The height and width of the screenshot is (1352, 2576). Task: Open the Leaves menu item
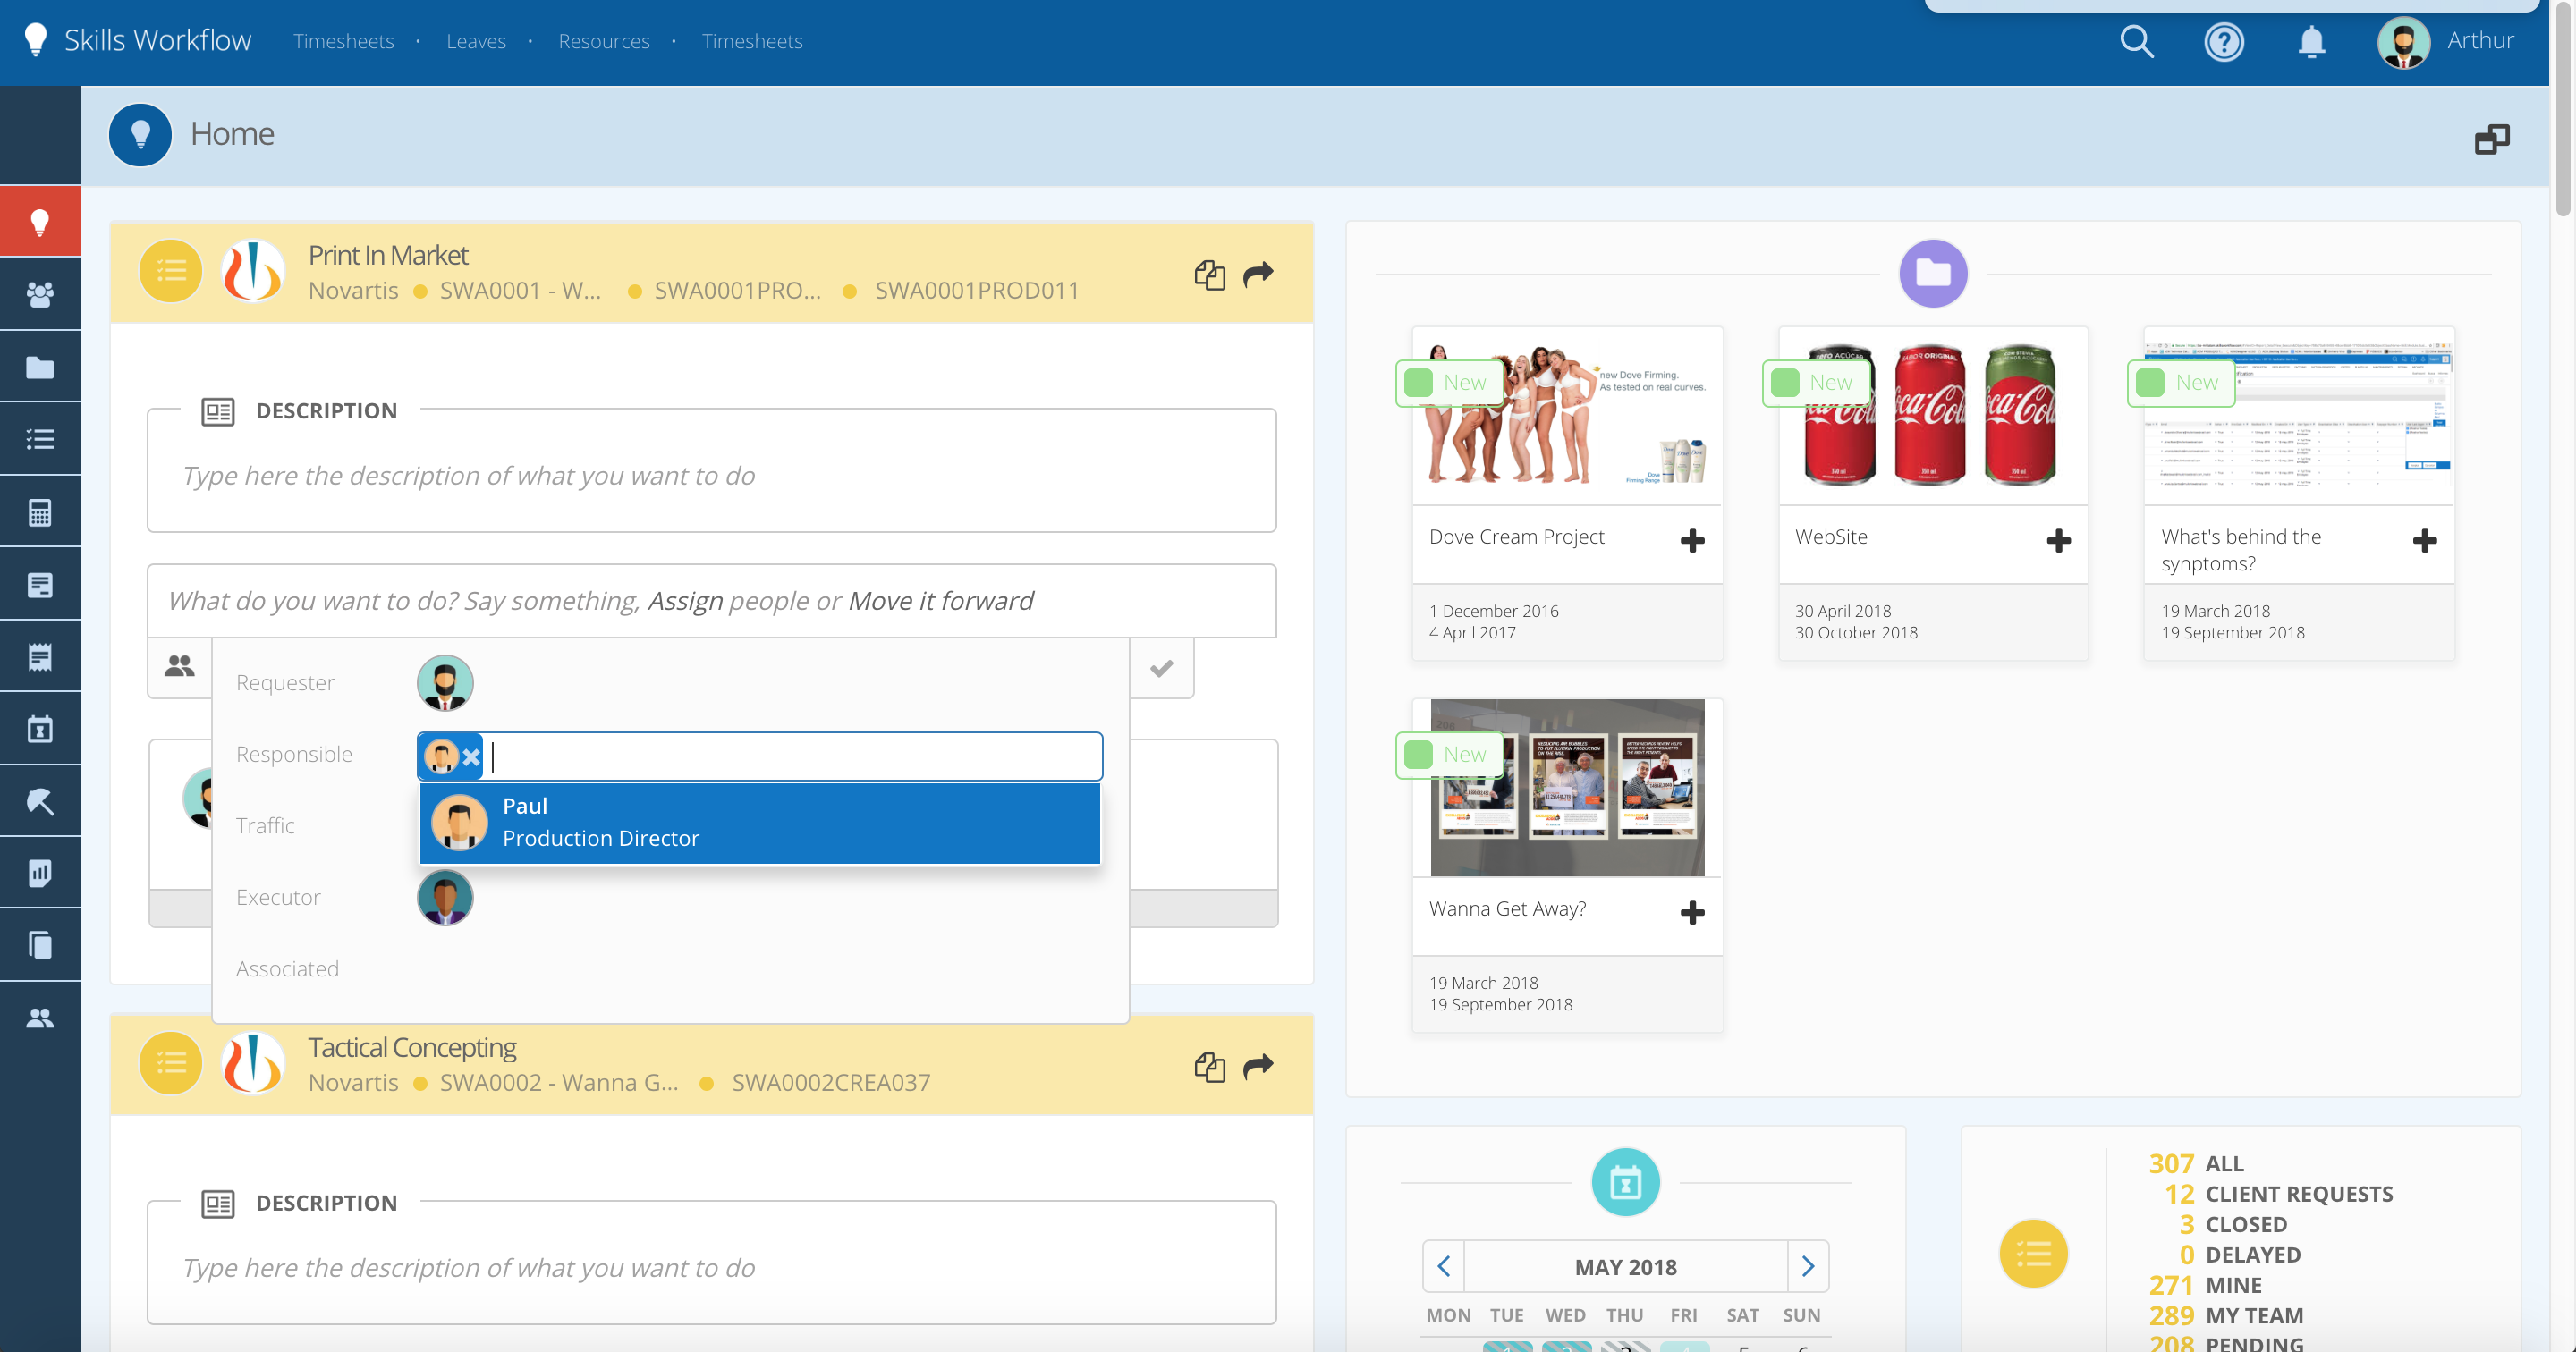476,41
